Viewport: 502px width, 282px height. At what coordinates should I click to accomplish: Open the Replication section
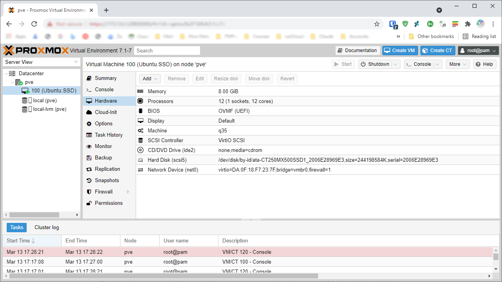pos(109,169)
